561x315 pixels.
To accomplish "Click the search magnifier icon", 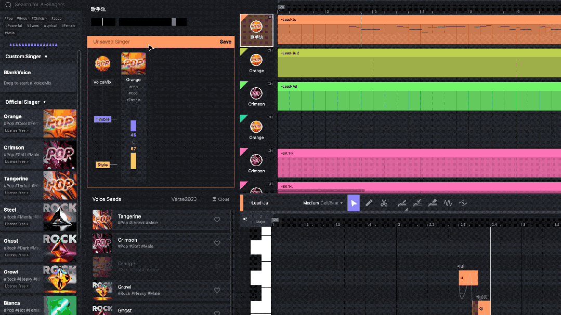I will tap(8, 5).
